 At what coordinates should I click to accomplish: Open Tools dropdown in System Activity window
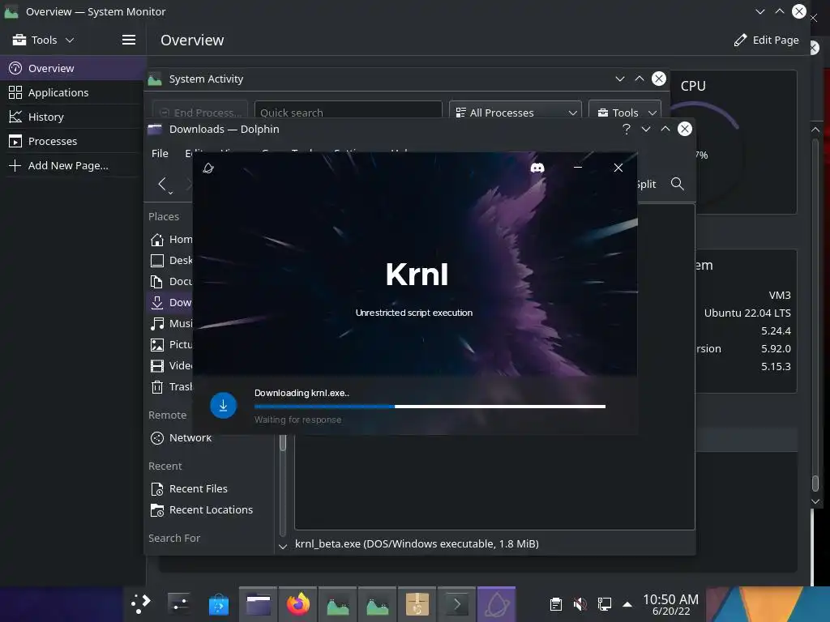pyautogui.click(x=625, y=112)
